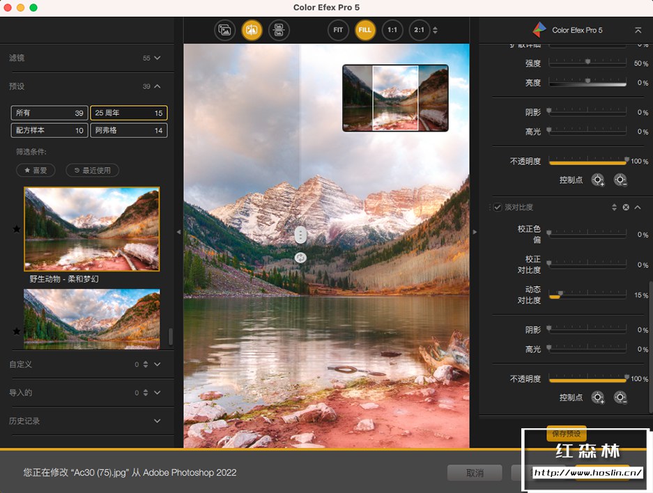Adjust the lower 高光 slider
This screenshot has width=653, height=493.
point(587,349)
